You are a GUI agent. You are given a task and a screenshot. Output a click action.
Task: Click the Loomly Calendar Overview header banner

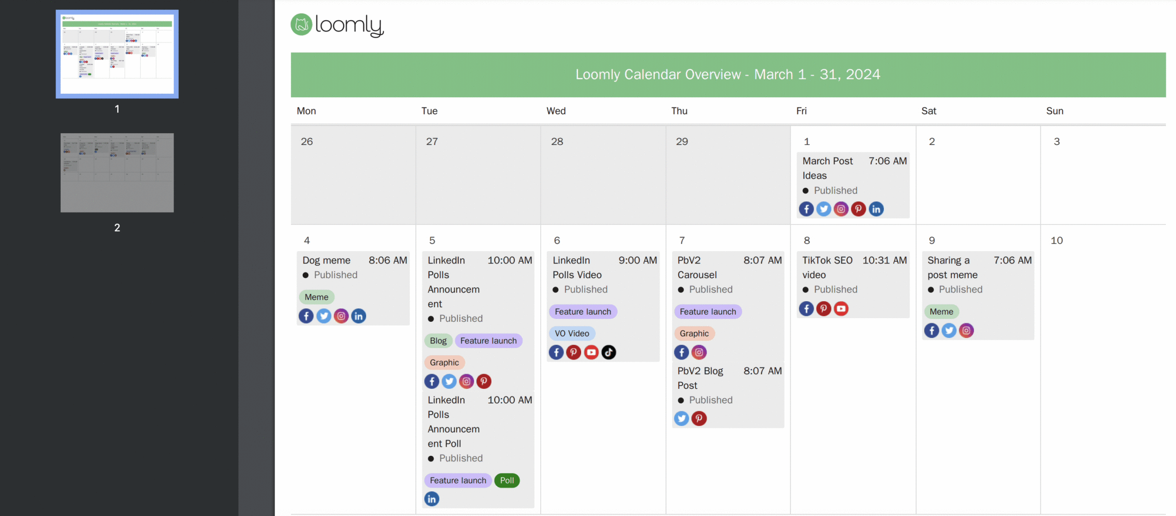coord(728,74)
